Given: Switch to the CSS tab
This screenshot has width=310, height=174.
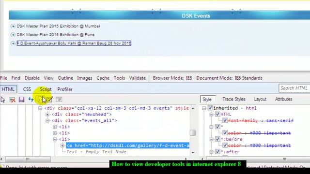Looking at the screenshot, I should click(27, 89).
